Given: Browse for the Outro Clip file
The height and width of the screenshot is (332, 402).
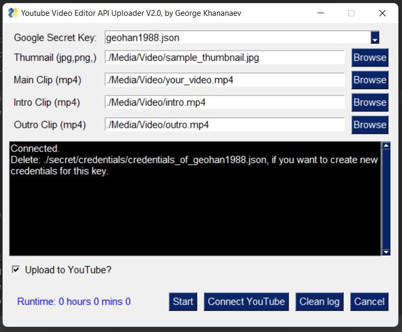Looking at the screenshot, I should [370, 125].
